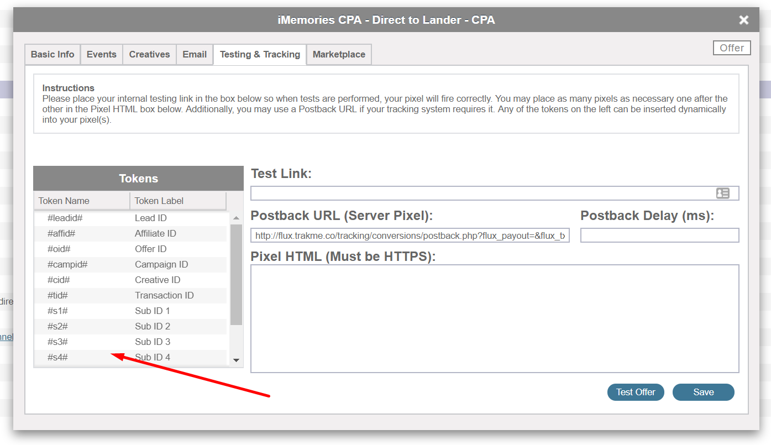The width and height of the screenshot is (771, 445).
Task: Select the #s1# token
Action: pos(57,311)
